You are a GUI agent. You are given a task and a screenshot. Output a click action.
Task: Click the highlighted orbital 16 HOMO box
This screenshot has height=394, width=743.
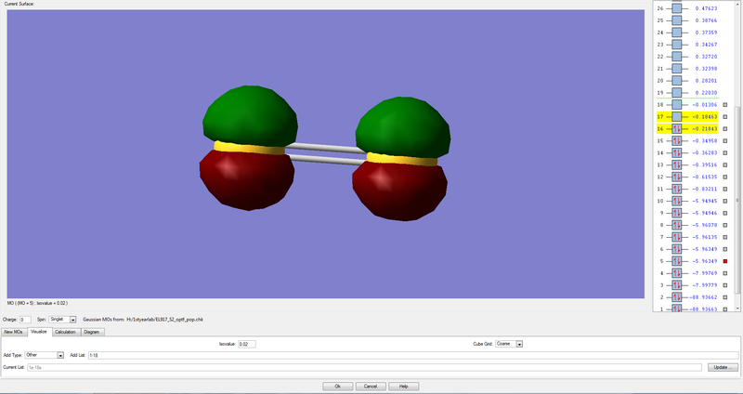click(677, 129)
